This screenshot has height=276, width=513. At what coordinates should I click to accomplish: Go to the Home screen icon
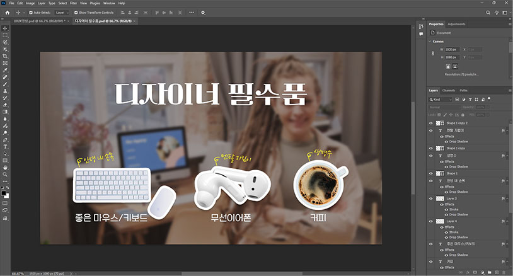8,13
